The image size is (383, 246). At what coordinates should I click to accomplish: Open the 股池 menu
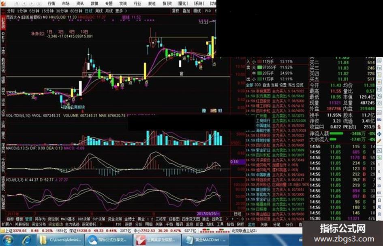click(152, 3)
